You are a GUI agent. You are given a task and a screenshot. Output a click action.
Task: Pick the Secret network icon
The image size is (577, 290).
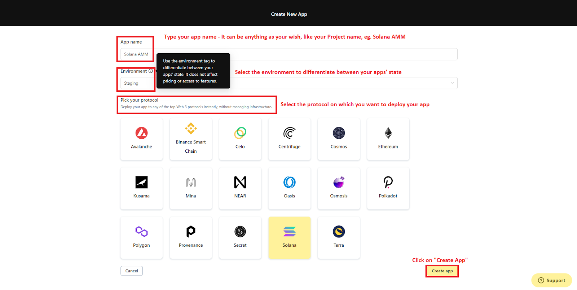pos(240,232)
